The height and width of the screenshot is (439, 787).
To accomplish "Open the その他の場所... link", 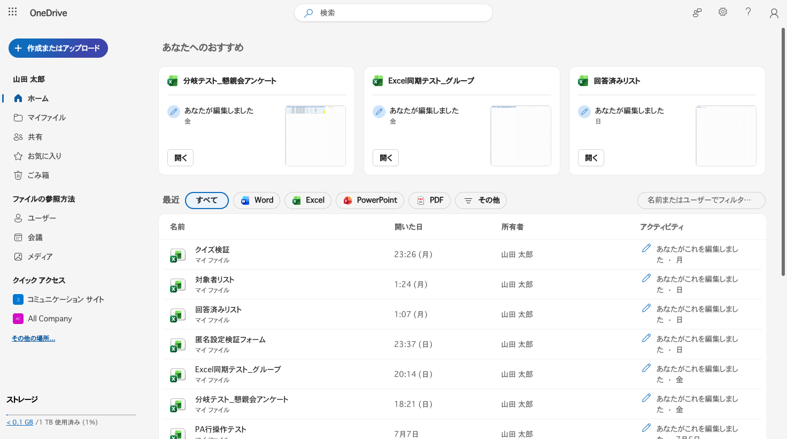I will click(x=34, y=338).
